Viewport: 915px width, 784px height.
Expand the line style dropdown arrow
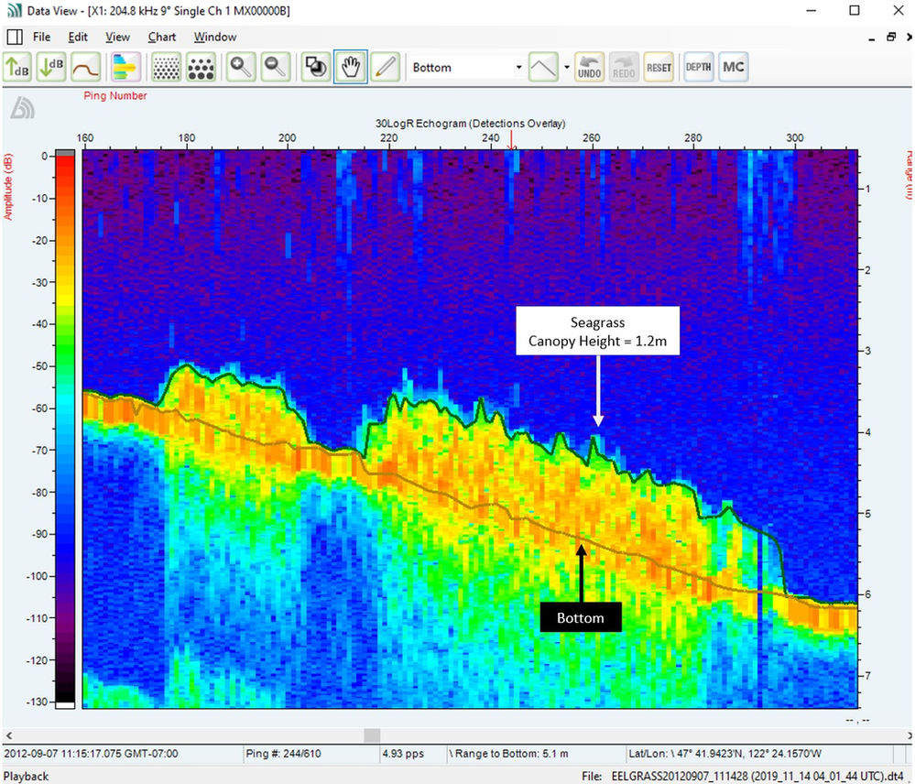pos(566,67)
